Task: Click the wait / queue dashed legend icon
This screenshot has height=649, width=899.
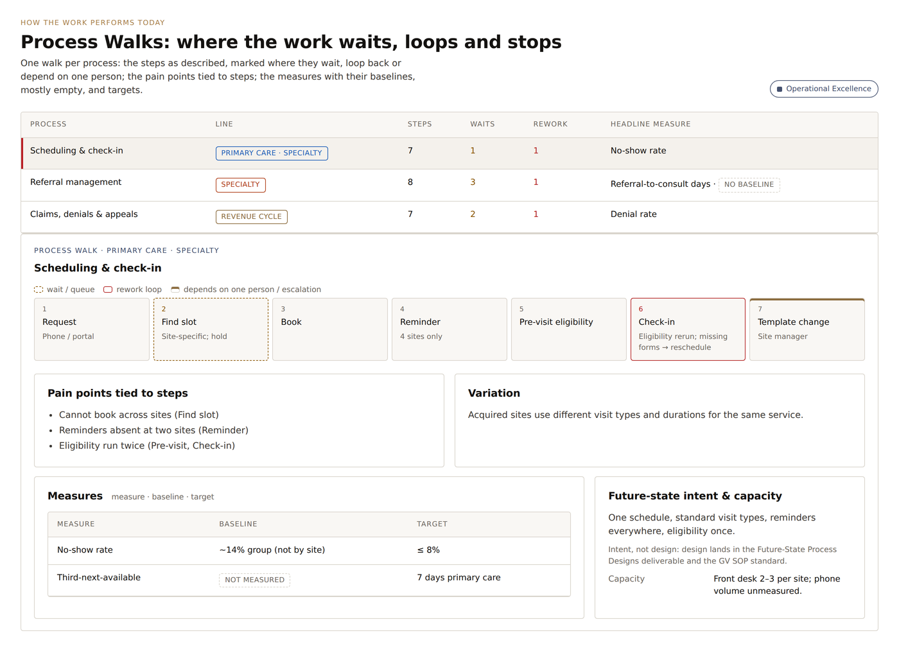Action: tap(39, 290)
